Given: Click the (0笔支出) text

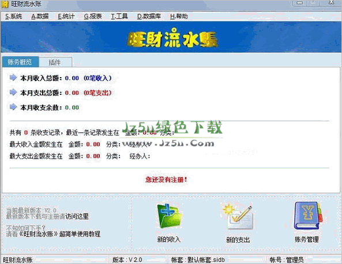Looking at the screenshot, I should click(x=97, y=93).
